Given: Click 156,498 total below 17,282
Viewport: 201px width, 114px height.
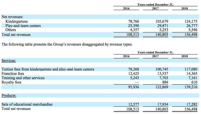Looking at the screenshot, I should pos(191,109).
